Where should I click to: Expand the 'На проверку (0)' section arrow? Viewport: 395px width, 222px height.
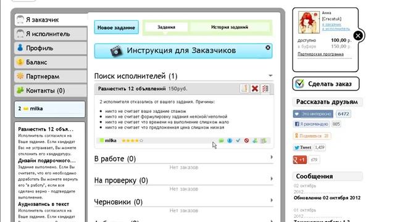(x=272, y=179)
